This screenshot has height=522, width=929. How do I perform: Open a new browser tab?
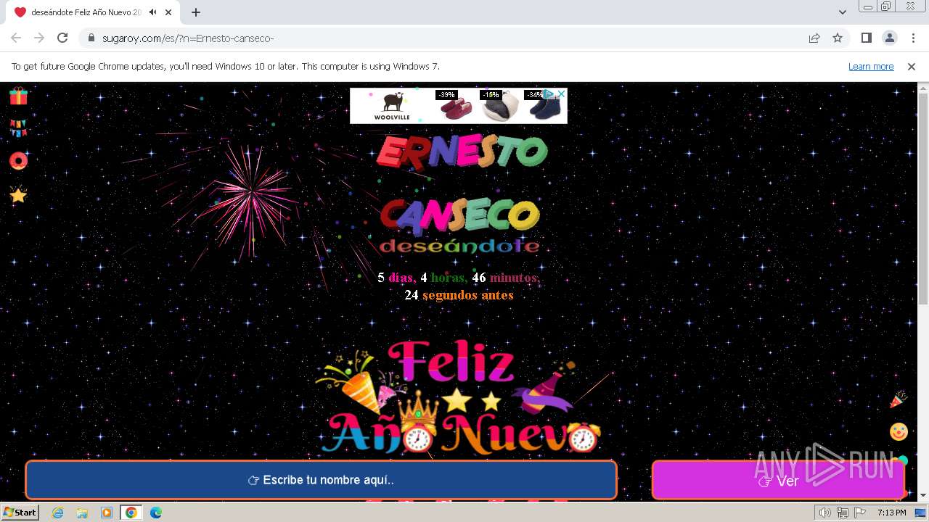click(x=196, y=12)
